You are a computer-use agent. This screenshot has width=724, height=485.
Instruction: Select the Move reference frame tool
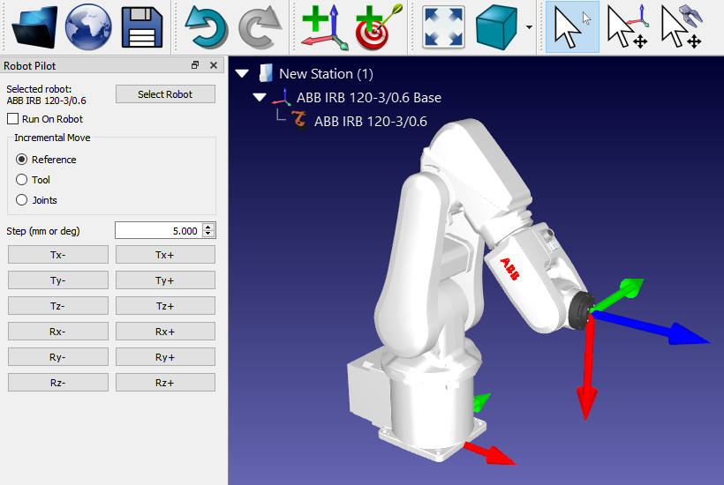[x=628, y=27]
